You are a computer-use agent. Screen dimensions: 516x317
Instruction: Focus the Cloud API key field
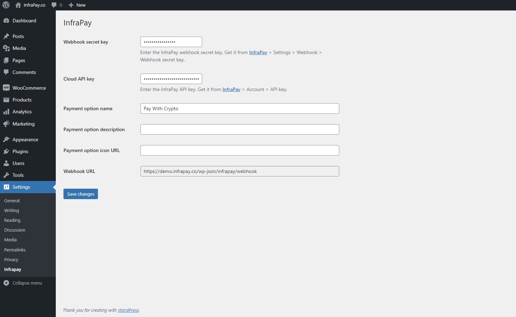click(x=171, y=79)
